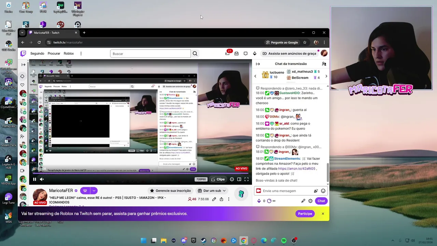Click the sort icon in the left sidebar
This screenshot has height=246, width=437.
pos(23,76)
